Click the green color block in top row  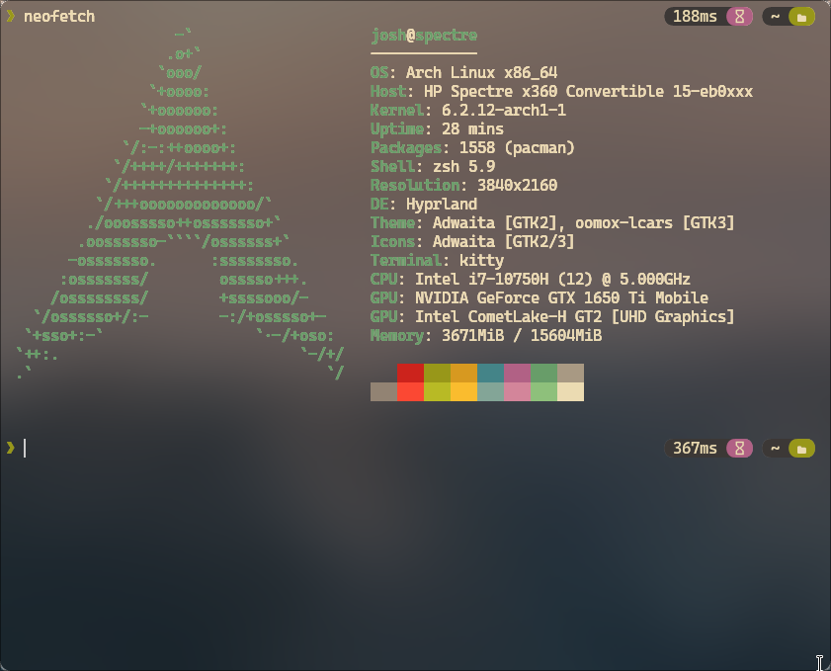[543, 374]
